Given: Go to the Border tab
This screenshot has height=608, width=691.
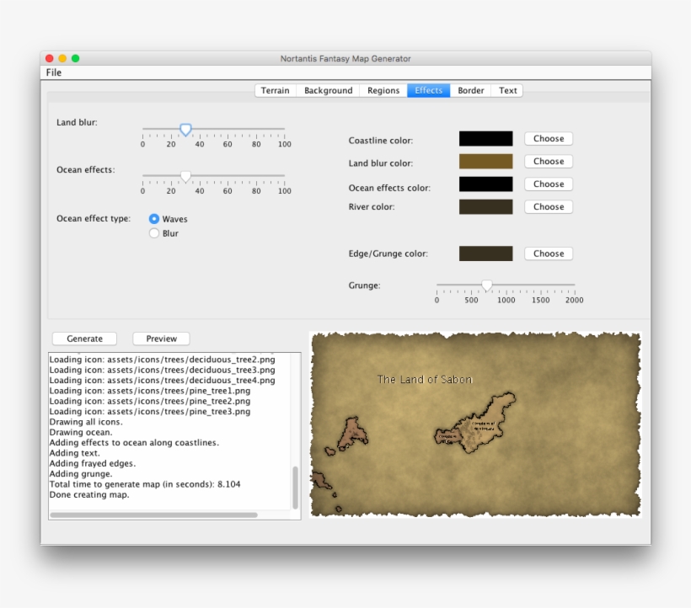Looking at the screenshot, I should click(471, 91).
